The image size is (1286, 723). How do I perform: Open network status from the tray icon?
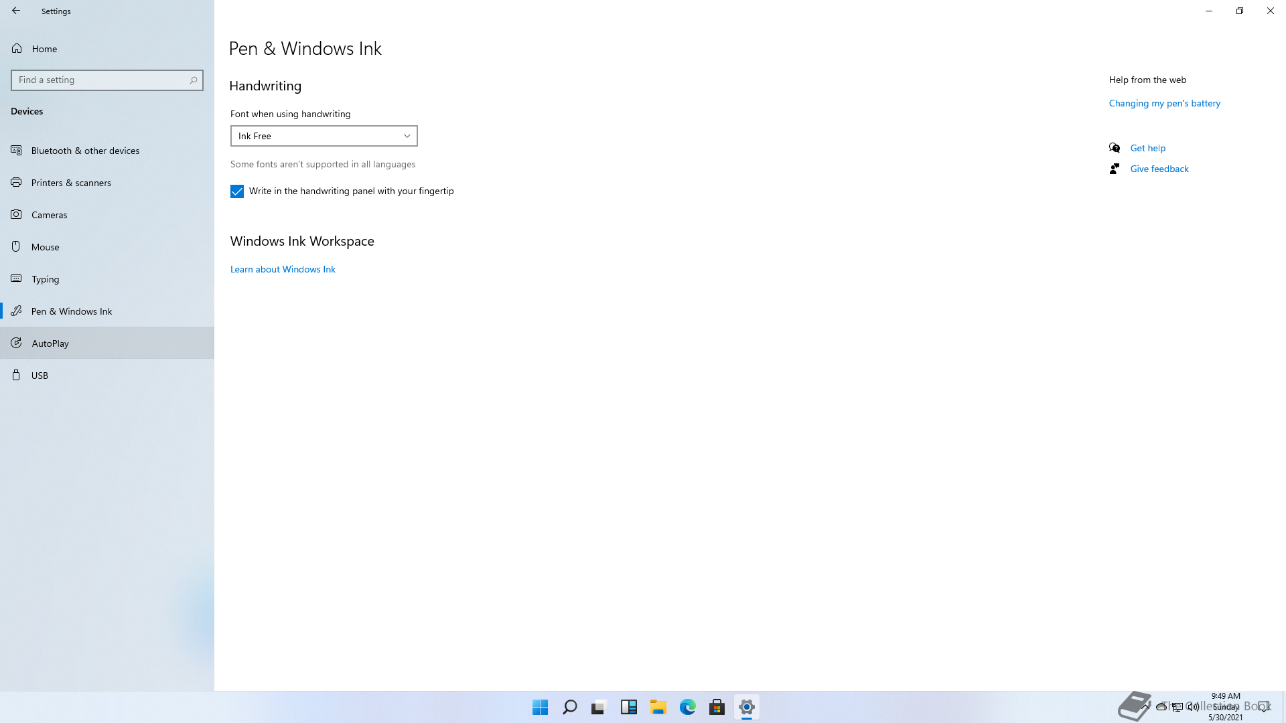pos(1177,706)
